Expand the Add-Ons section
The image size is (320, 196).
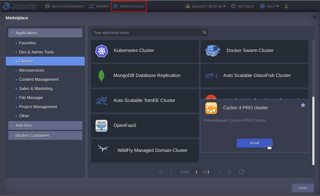45,125
